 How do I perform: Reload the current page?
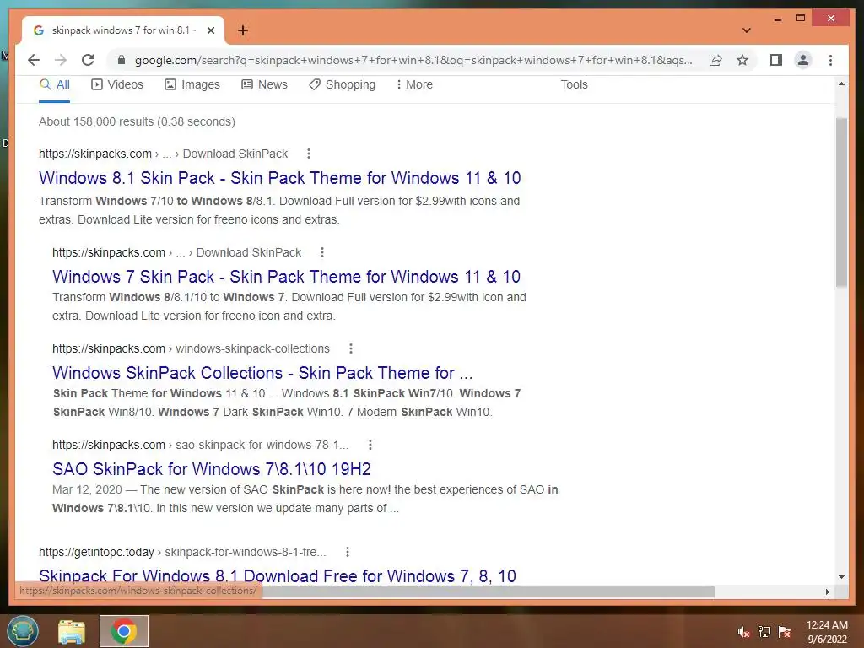click(88, 60)
